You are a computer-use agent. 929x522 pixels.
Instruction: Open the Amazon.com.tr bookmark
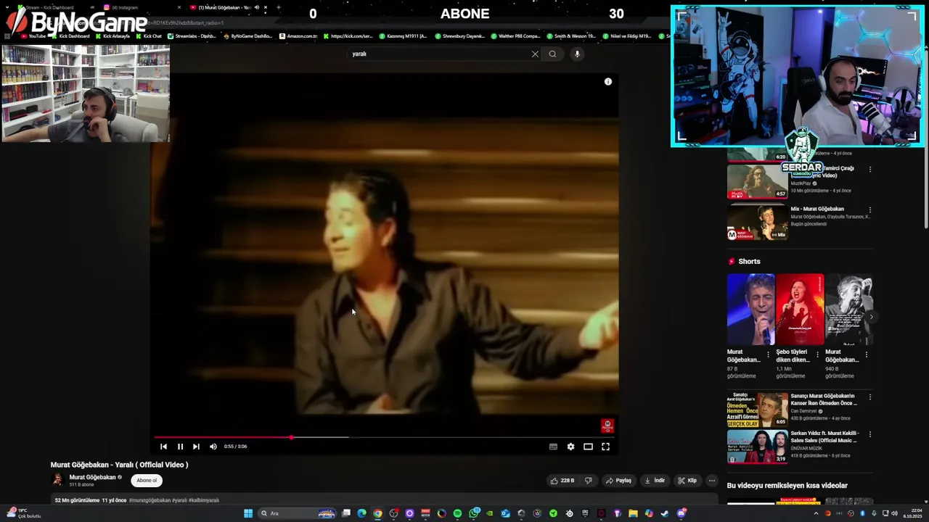click(298, 36)
